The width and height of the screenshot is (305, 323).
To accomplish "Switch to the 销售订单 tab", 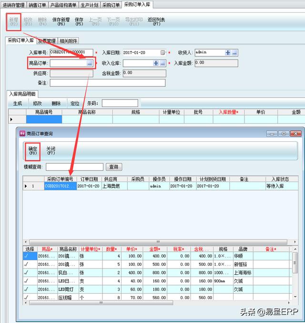I will 37,5.
